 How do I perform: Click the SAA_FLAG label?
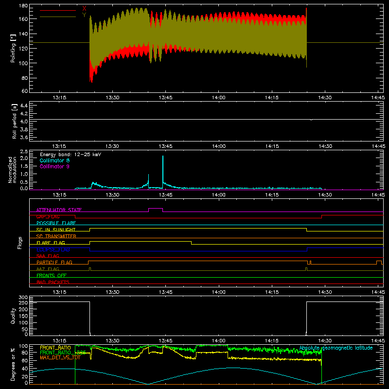pos(48,256)
